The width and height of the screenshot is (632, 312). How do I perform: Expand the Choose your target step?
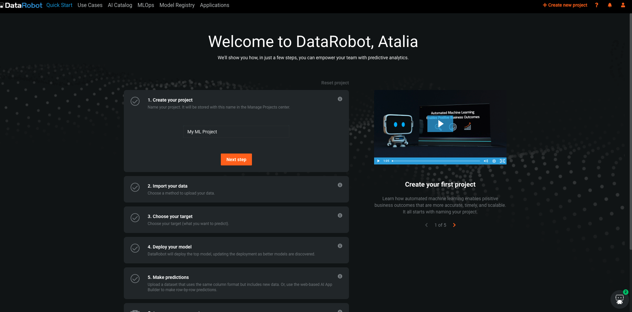point(236,220)
